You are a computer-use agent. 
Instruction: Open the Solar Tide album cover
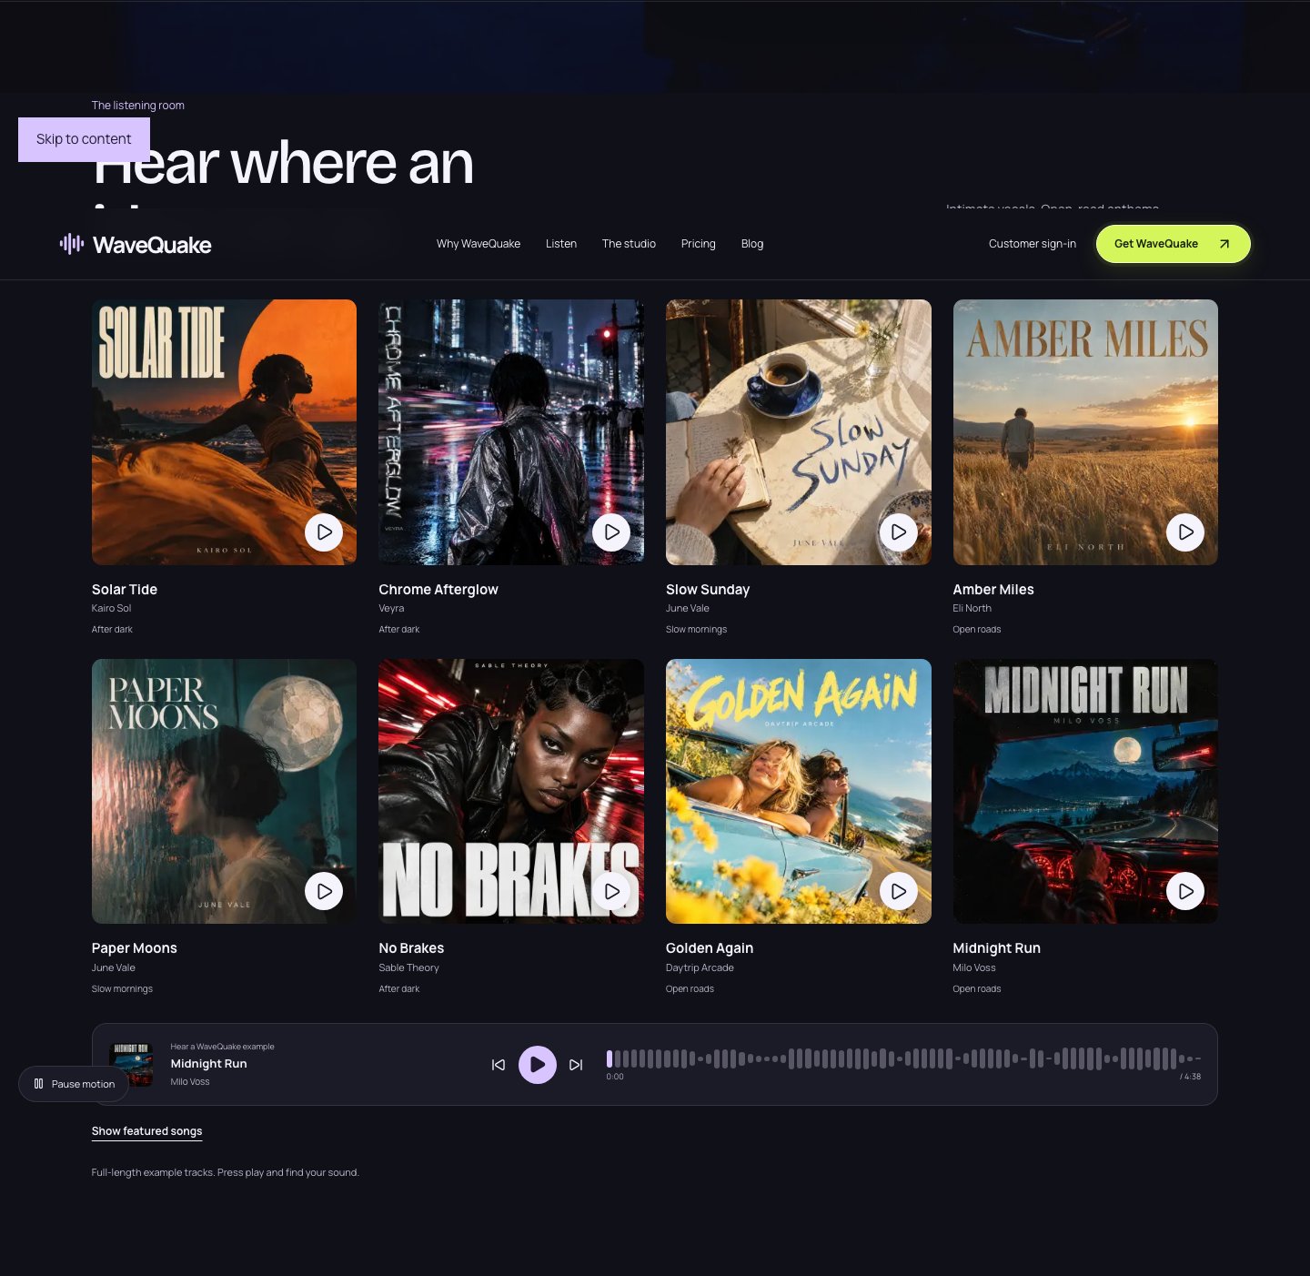click(224, 432)
